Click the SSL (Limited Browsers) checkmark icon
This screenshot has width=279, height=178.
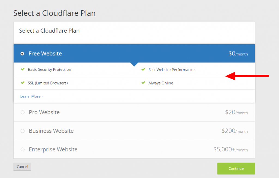(x=23, y=83)
